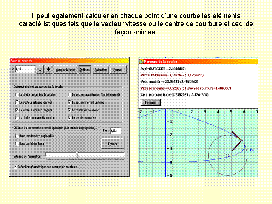
Task: Check Le vecteur vitesse (dérivé)
Action: pyautogui.click(x=17, y=102)
